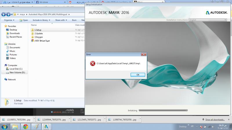Open the Share with dropdown

pos(61,20)
